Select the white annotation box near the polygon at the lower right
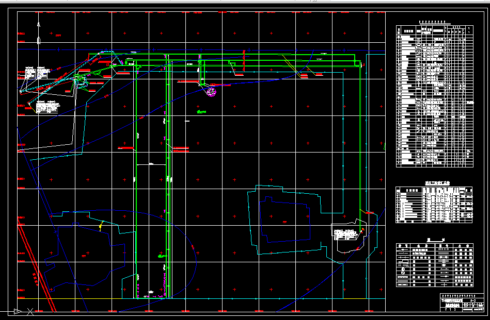The height and width of the screenshot is (320, 490). 345,235
